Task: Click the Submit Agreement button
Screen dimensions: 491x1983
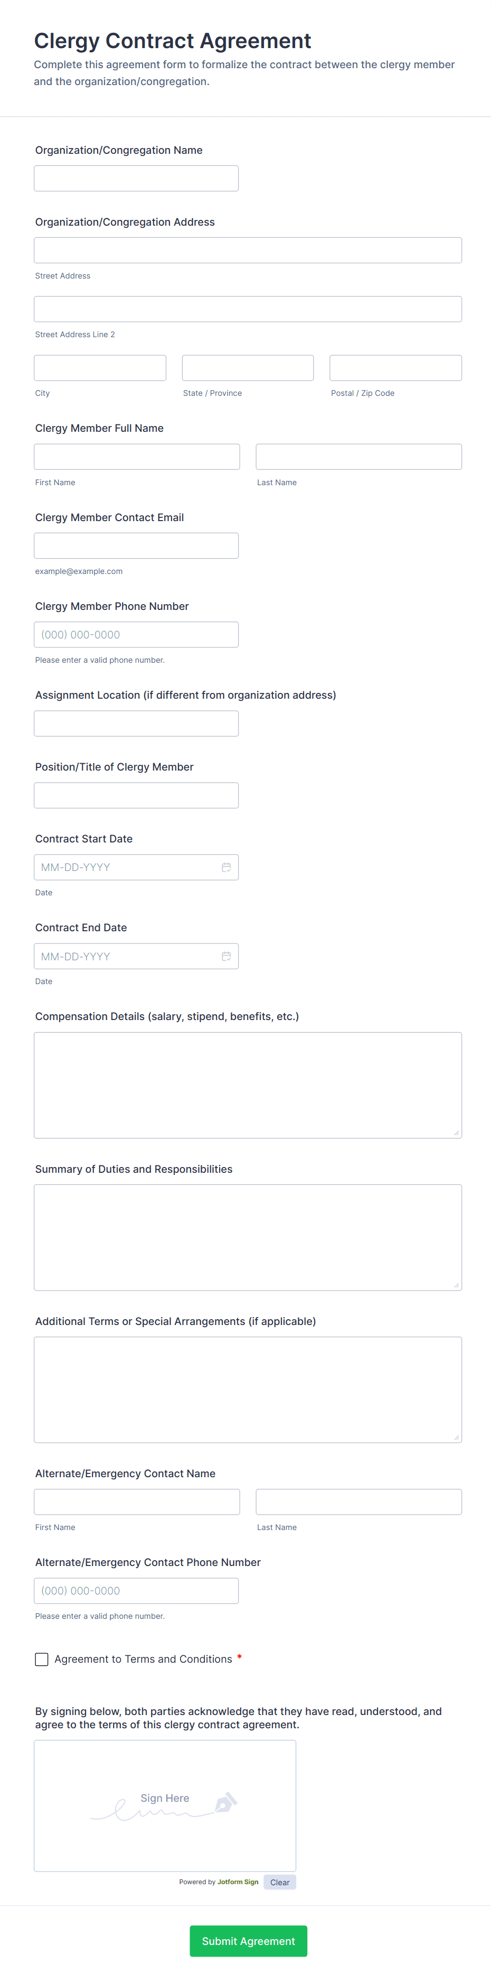Action: [x=248, y=1941]
